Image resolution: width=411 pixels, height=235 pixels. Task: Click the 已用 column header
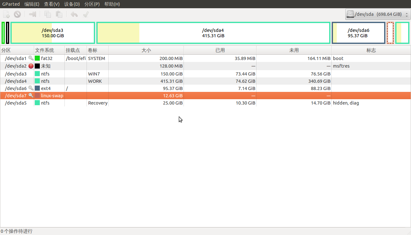[x=220, y=50]
